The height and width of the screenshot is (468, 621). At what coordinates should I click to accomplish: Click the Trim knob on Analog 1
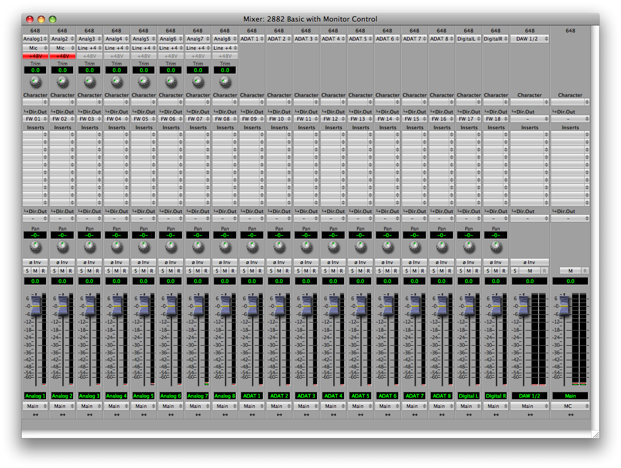(35, 82)
